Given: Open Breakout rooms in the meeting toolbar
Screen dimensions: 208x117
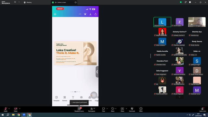Looking at the screenshot, I should (x=79, y=110).
